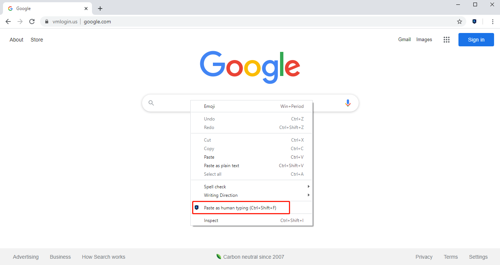The image size is (500, 265).
Task: Open a new tab with the plus button
Action: click(x=100, y=9)
